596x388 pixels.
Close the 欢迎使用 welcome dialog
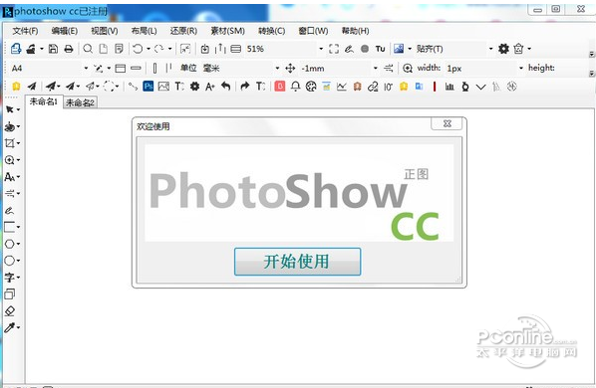(447, 123)
